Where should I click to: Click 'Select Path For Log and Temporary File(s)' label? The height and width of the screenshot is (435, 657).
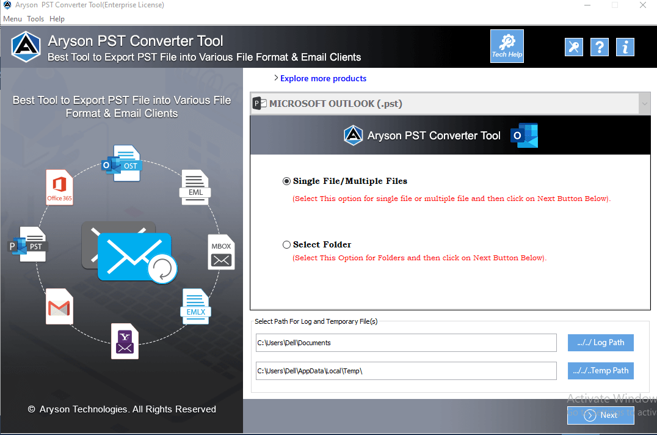pos(316,321)
